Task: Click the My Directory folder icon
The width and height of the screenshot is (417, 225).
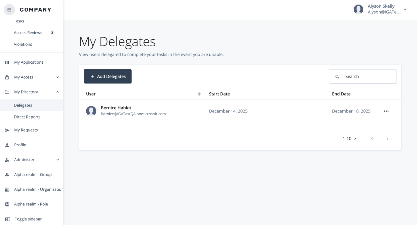Action: point(7,92)
